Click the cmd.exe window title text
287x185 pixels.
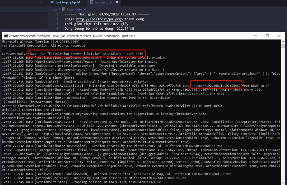[x=72, y=36]
